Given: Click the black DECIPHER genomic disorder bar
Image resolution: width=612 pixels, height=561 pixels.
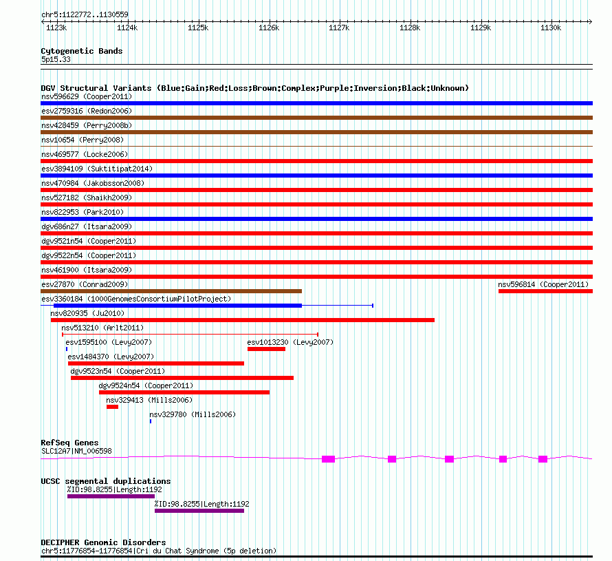Looking at the screenshot, I should tap(316, 556).
